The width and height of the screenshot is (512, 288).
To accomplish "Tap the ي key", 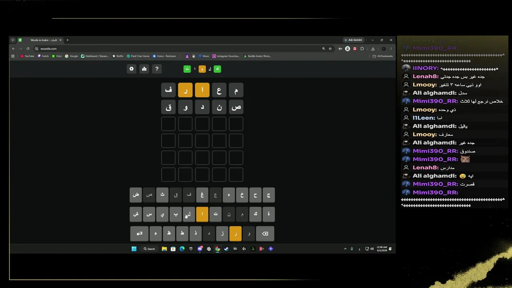I will point(162,214).
